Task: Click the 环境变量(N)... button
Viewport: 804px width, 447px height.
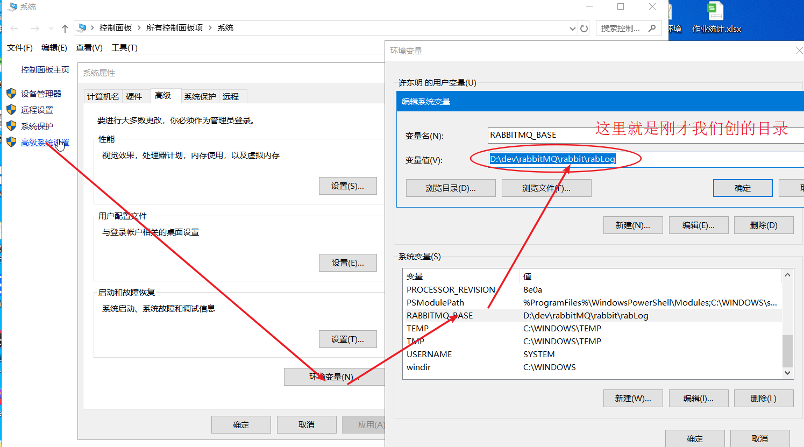Action: pyautogui.click(x=335, y=377)
